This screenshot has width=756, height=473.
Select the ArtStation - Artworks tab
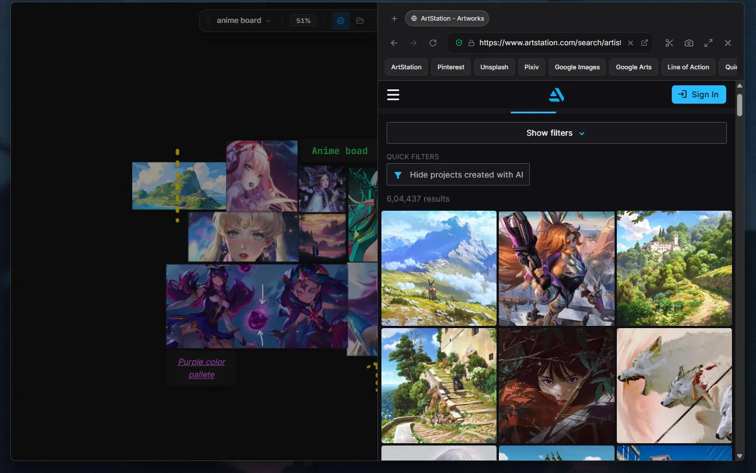(x=447, y=18)
